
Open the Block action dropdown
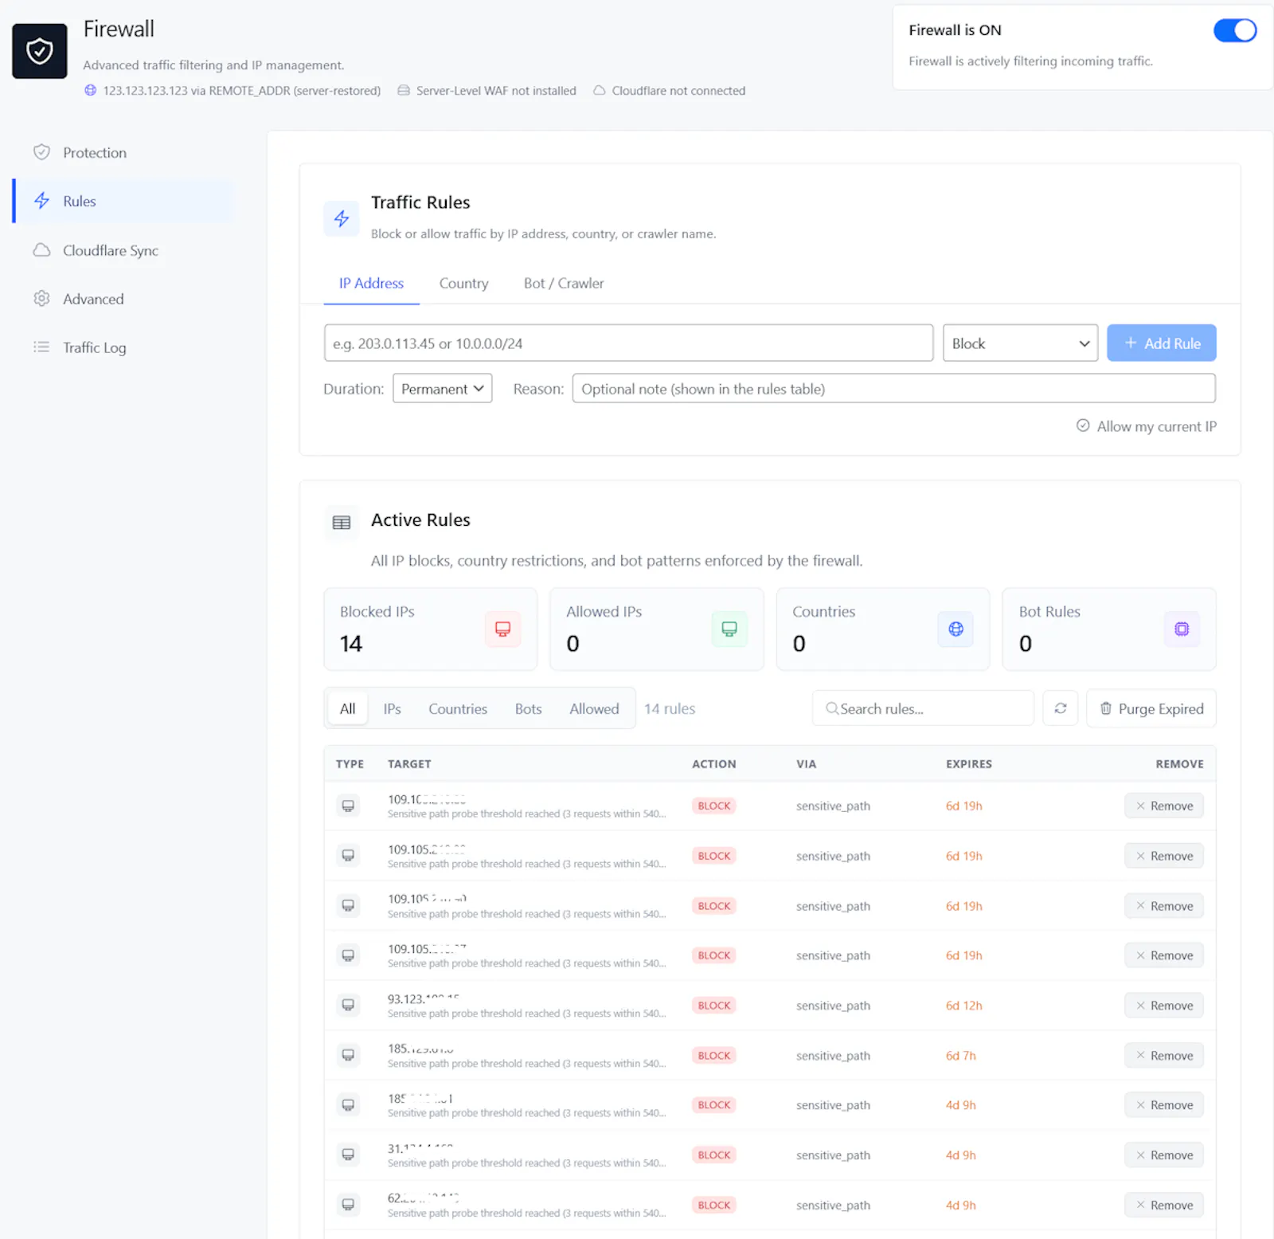pyautogui.click(x=1020, y=343)
